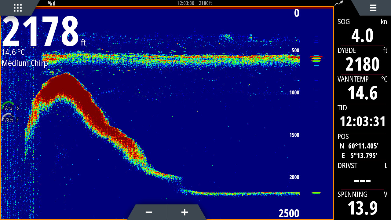
Task: Click the 14.6 °C temperature overlay
Action: click(x=13, y=52)
